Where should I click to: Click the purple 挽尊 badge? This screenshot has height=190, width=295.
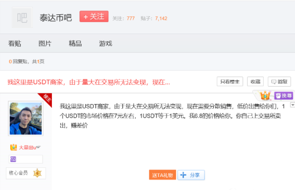click(284, 95)
